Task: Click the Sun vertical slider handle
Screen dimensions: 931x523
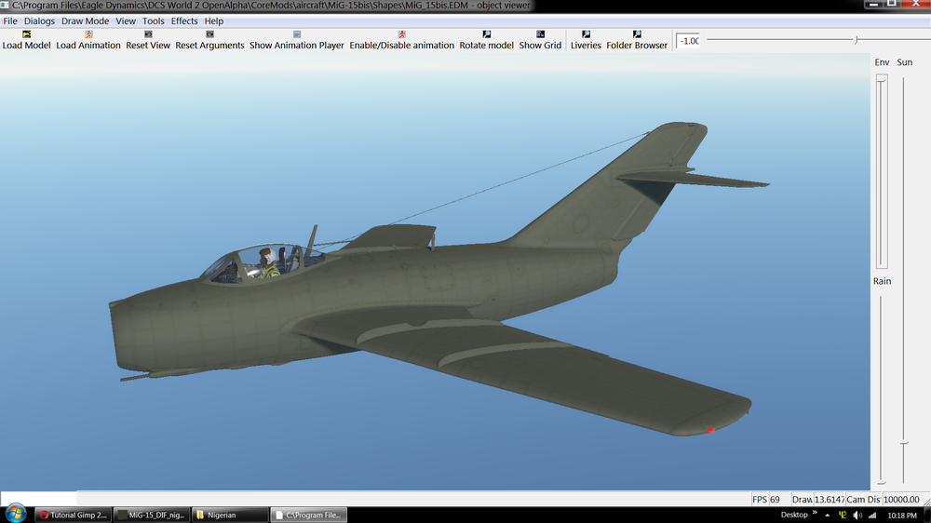Action: point(903,443)
